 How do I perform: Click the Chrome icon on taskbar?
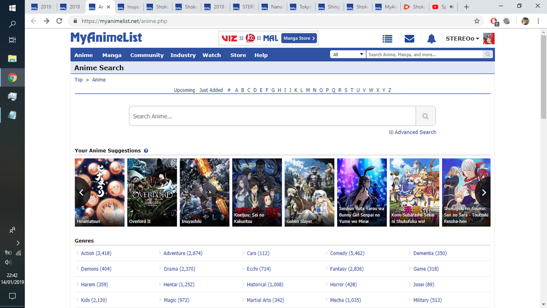[x=12, y=77]
